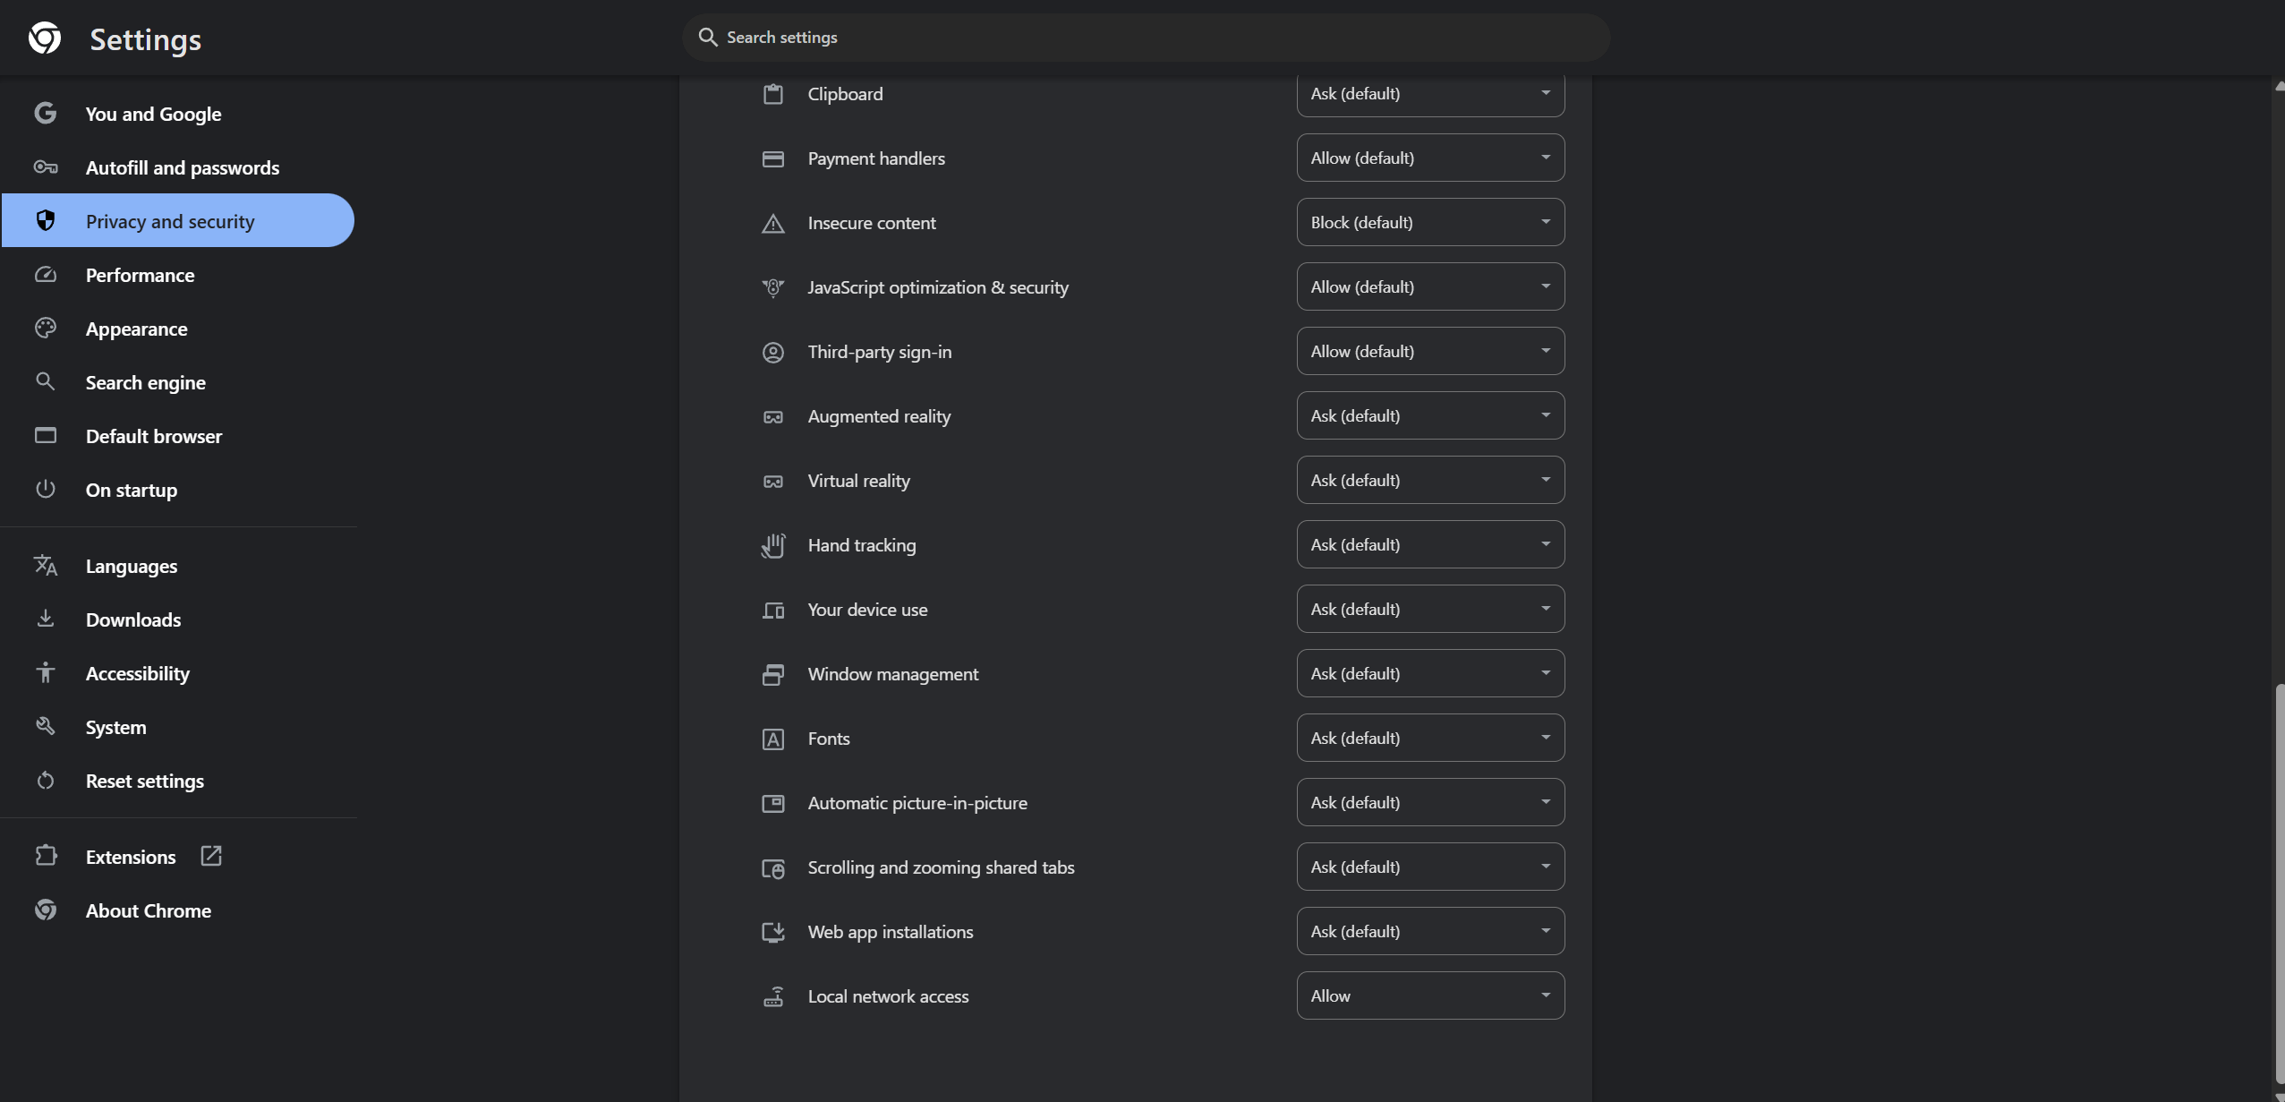Click the headset icon for Virtual reality
Viewport: 2285px width, 1102px height.
(773, 481)
